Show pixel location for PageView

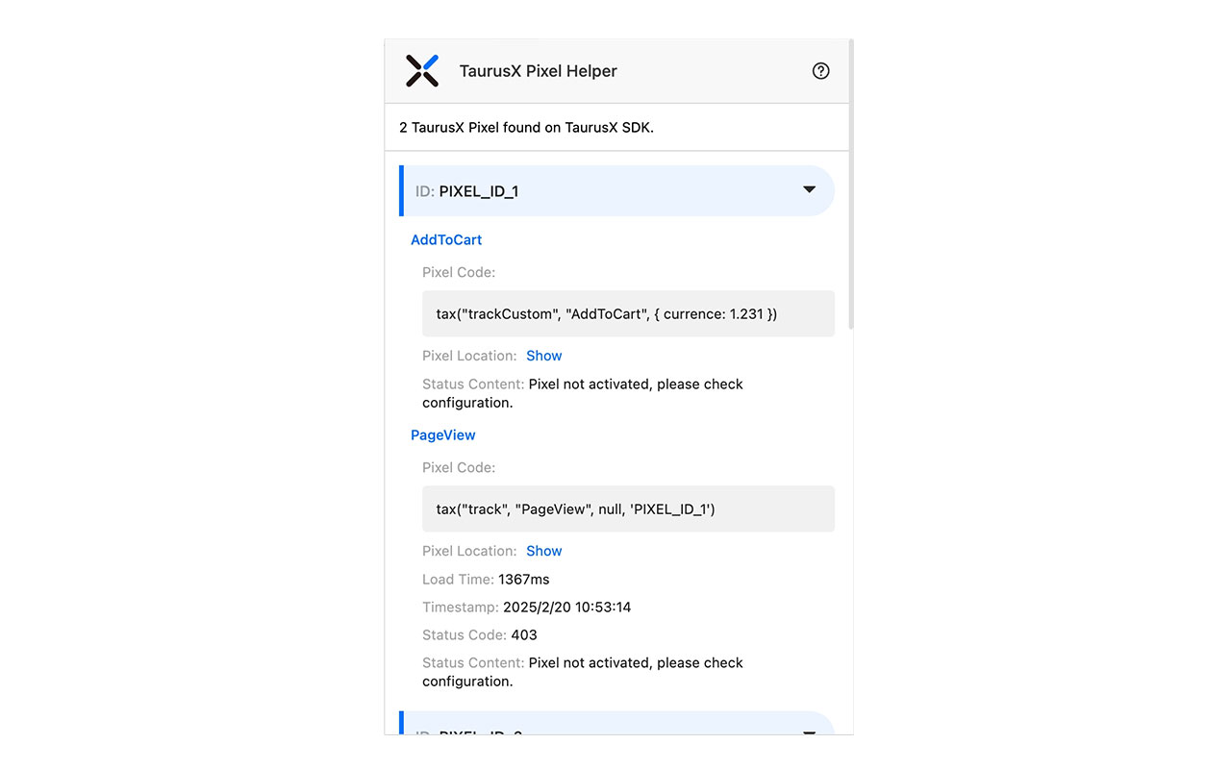coord(544,551)
